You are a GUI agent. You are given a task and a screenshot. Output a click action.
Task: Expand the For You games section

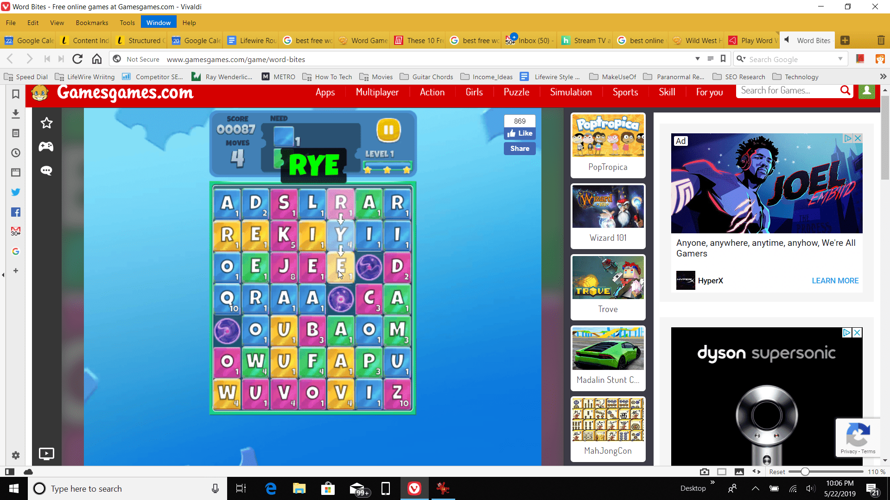(x=708, y=92)
